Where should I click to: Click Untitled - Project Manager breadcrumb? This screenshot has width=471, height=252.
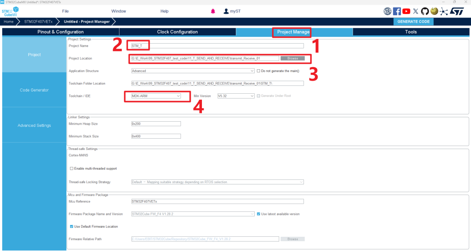86,22
